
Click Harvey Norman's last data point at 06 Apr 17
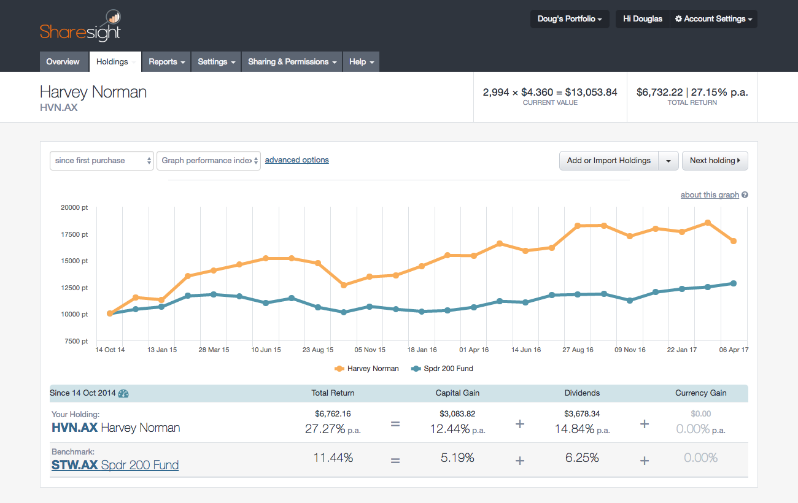(734, 241)
